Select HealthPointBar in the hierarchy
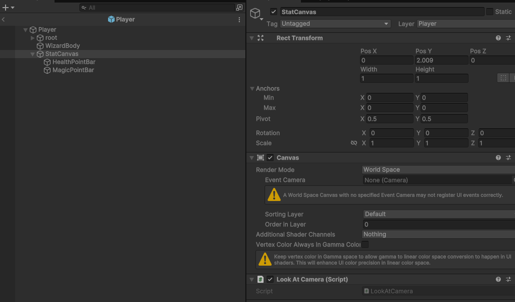The image size is (515, 302). (74, 62)
